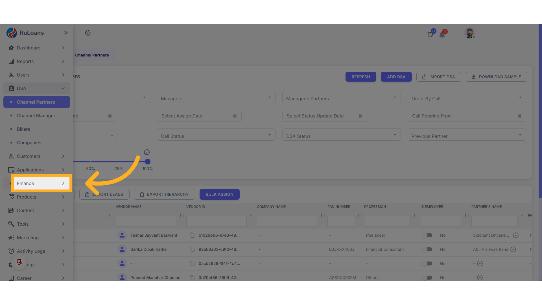Viewport: 542px width, 305px height.
Task: Click the ADD DSA button
Action: pos(396,77)
